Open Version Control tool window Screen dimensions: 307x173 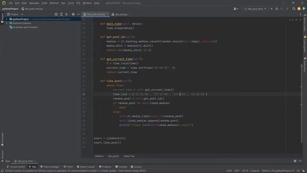(x=16, y=167)
